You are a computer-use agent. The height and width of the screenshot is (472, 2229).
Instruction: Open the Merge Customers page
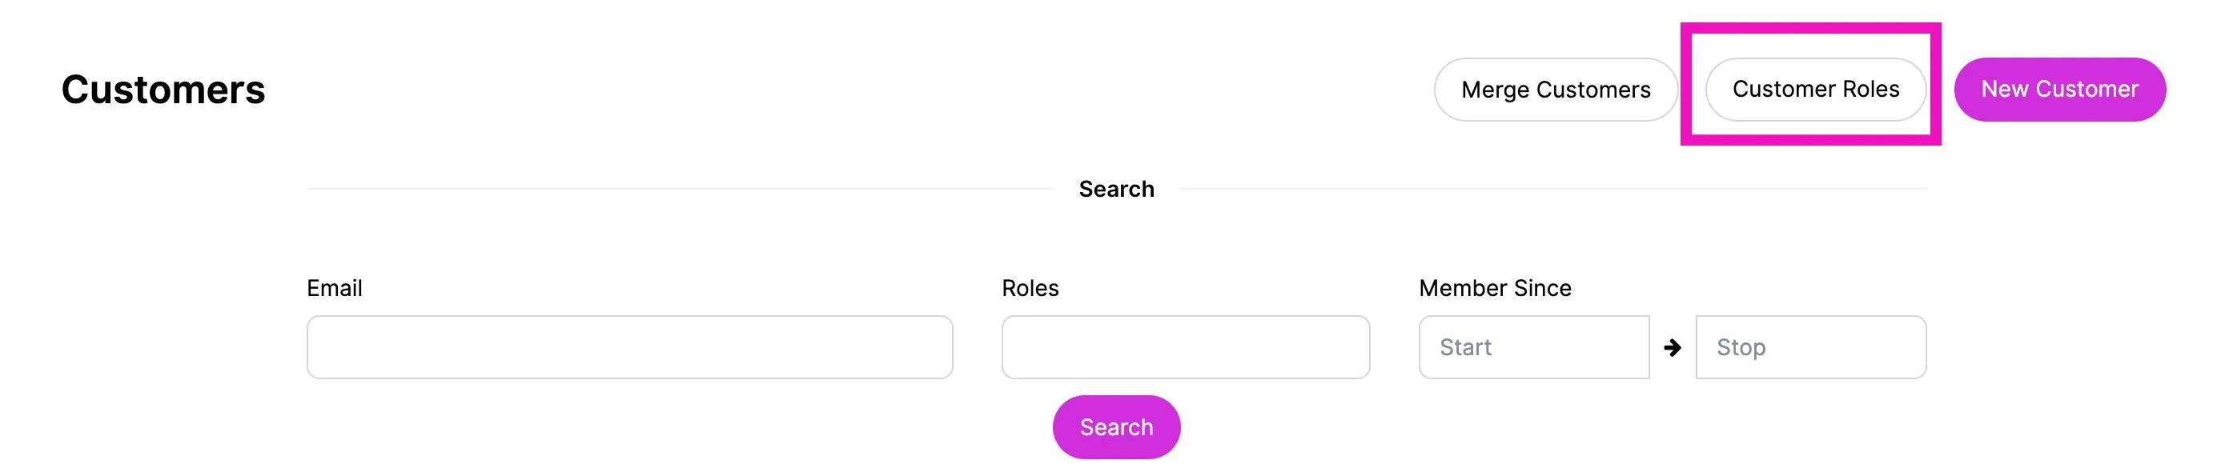[x=1555, y=89]
